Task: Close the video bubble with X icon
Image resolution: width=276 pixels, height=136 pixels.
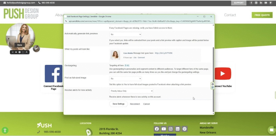Action: pos(13,52)
